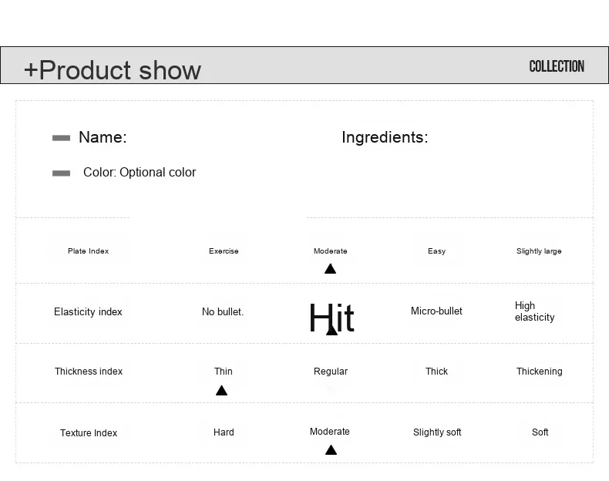609x481 pixels.
Task: Click the triangle marker under Thin
Action: 221,391
